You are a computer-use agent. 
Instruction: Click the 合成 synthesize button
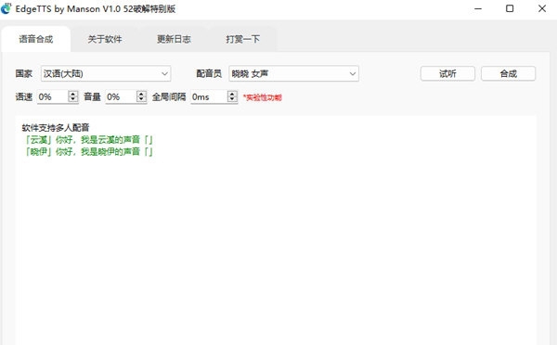click(x=509, y=73)
